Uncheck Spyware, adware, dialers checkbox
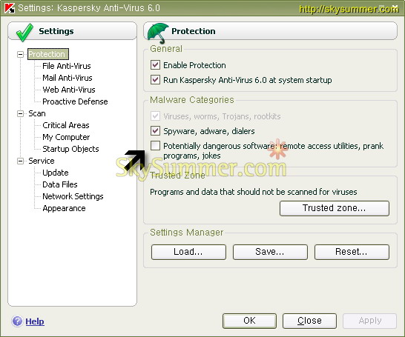The image size is (405, 337). 155,131
